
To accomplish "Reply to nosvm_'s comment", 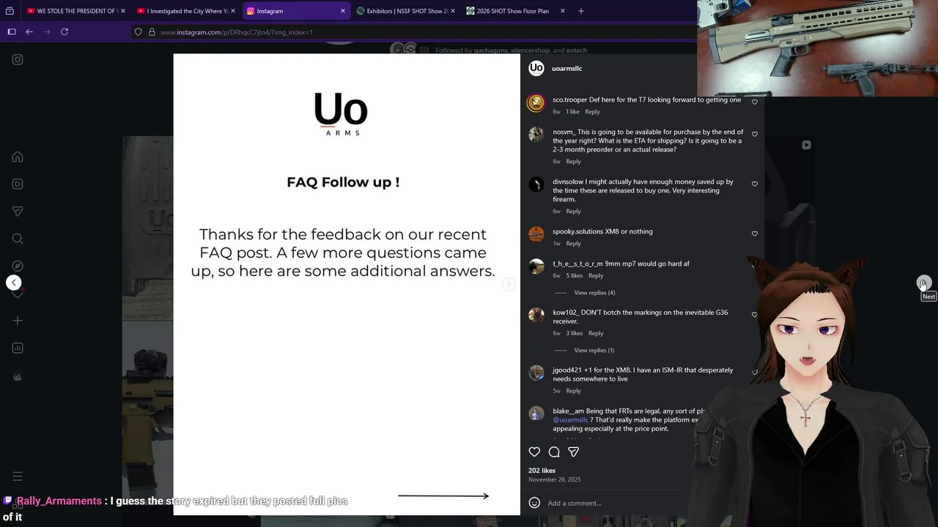I will pyautogui.click(x=573, y=162).
